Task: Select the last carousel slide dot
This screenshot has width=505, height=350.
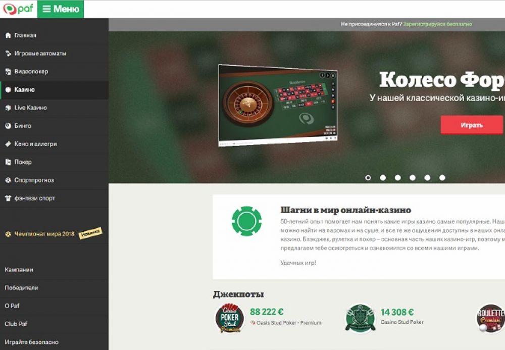Action: [442, 178]
